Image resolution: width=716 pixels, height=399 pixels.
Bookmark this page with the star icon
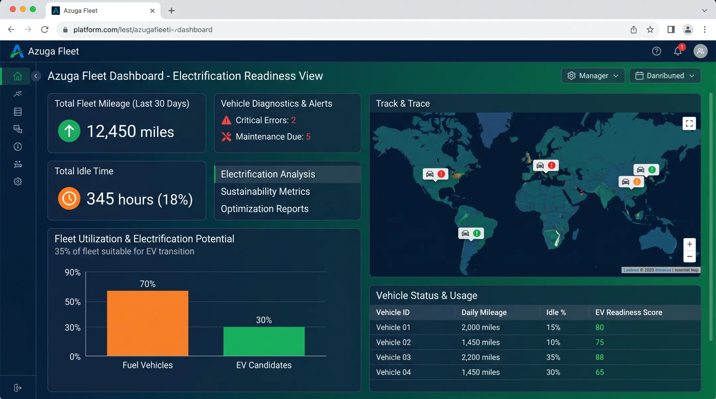650,30
